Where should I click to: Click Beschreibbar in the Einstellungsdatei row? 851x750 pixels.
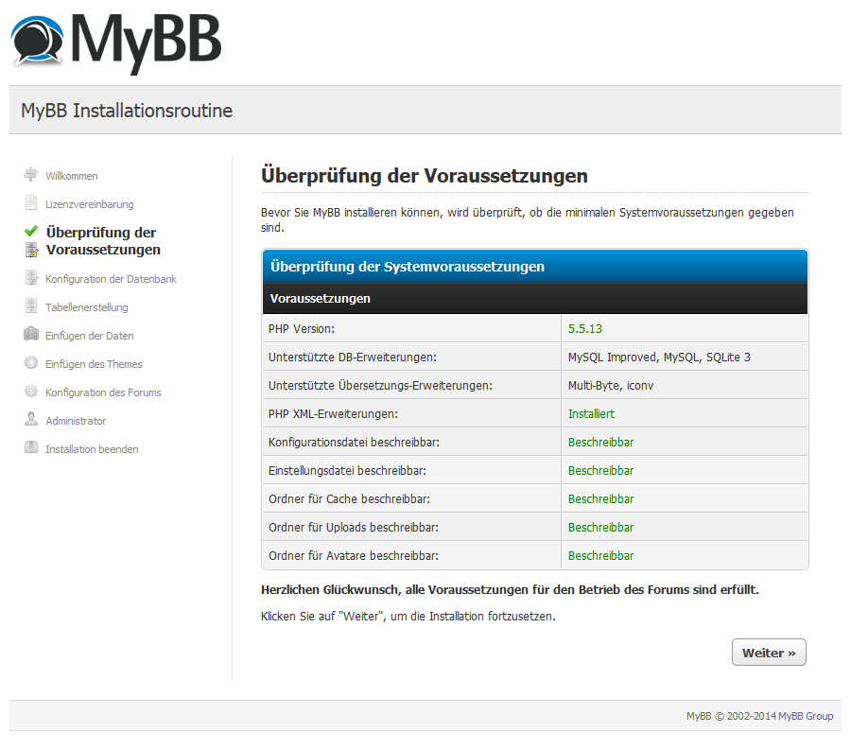[600, 470]
